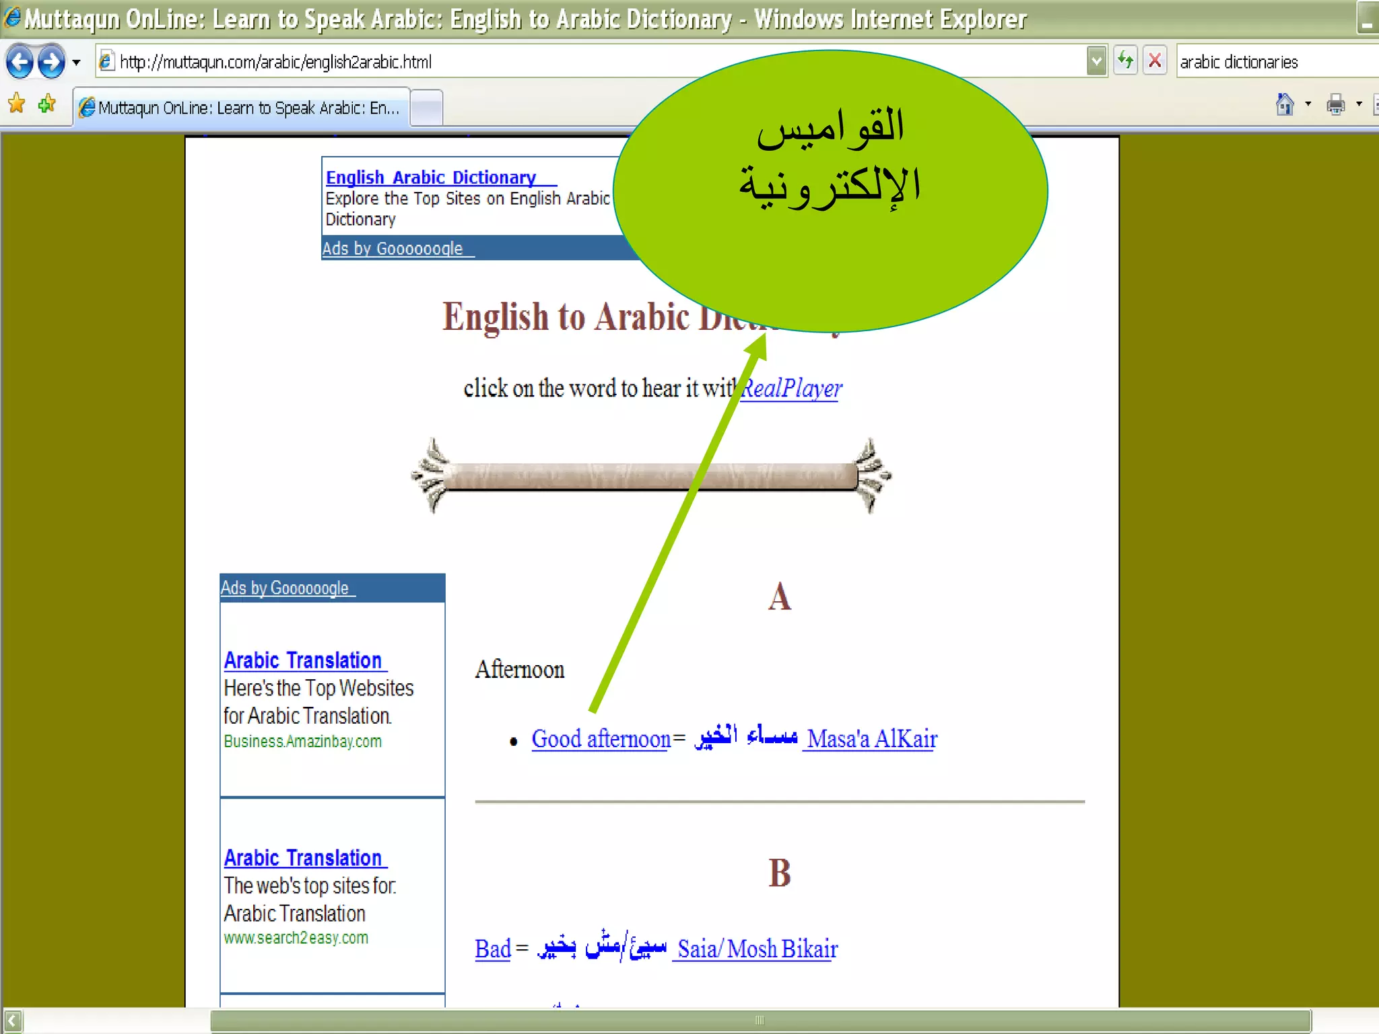Click the green Refresh page icon
The width and height of the screenshot is (1379, 1034).
[x=1126, y=61]
